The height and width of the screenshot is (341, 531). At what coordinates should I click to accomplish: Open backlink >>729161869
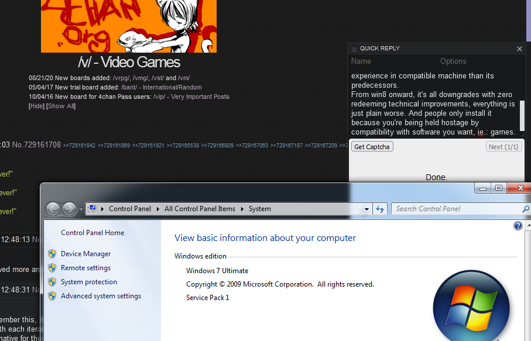(114, 146)
